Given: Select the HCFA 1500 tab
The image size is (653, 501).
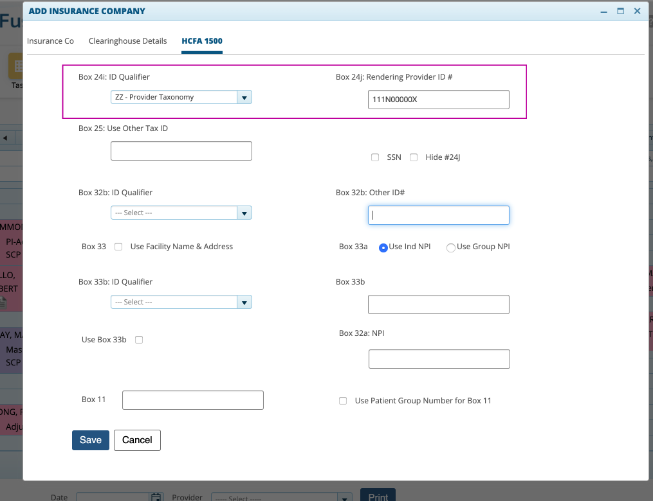Looking at the screenshot, I should click(x=201, y=40).
